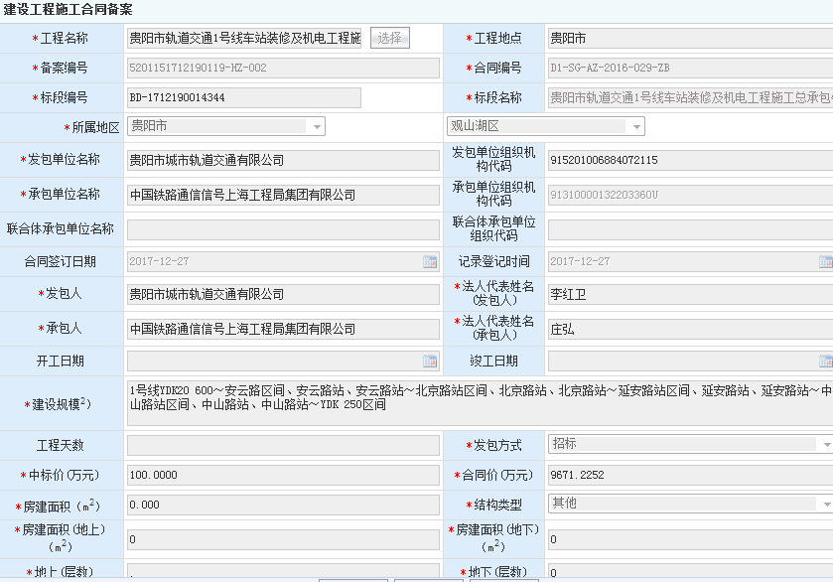Viewport: 833px width, 582px height.
Task: Click the 工程名称 text field
Action: tap(244, 38)
